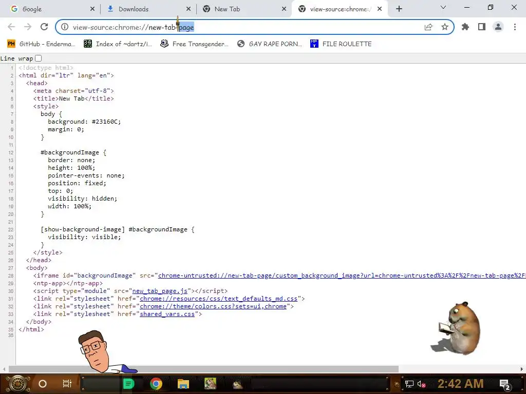Click the browser forward arrow
The width and height of the screenshot is (526, 394).
[x=28, y=27]
